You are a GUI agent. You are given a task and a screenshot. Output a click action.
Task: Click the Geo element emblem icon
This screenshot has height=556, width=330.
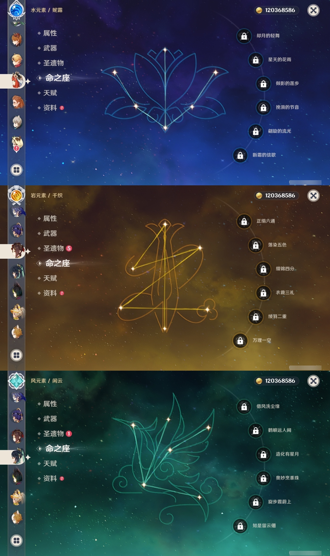coord(16,195)
